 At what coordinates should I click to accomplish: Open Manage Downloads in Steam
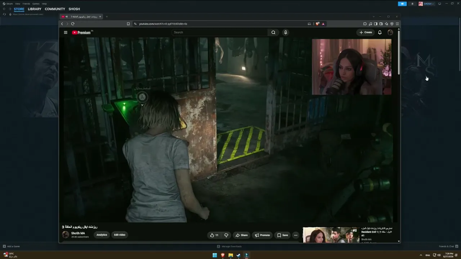coord(229,246)
